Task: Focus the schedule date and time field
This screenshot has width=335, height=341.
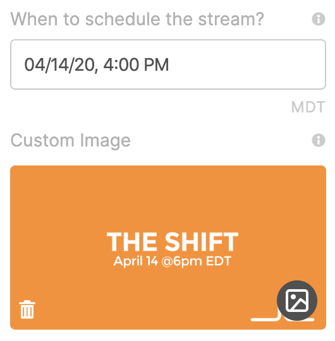Action: click(168, 64)
